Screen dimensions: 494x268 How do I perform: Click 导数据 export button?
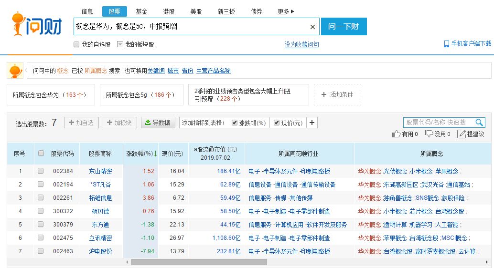pos(158,123)
